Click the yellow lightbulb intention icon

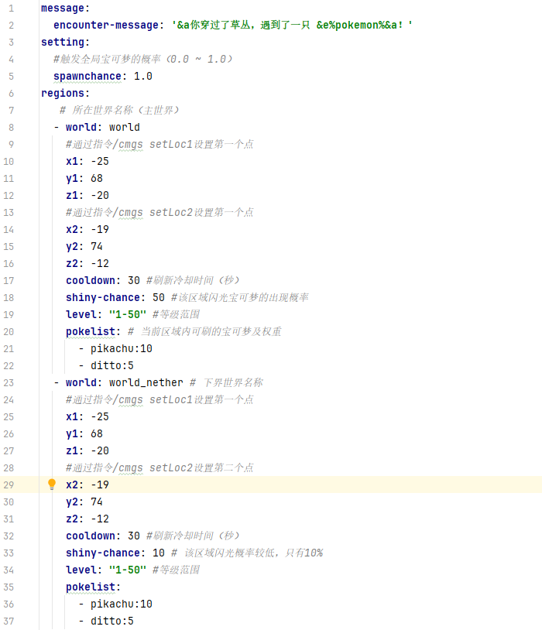click(52, 484)
